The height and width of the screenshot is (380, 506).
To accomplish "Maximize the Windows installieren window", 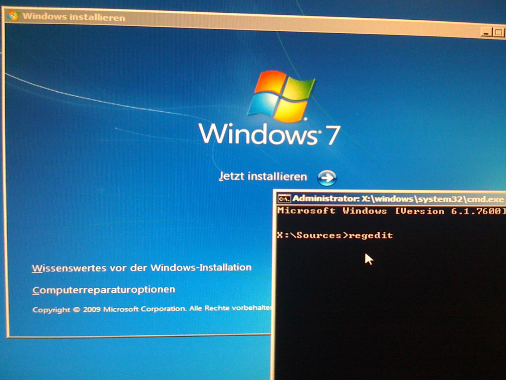I will tap(498, 33).
